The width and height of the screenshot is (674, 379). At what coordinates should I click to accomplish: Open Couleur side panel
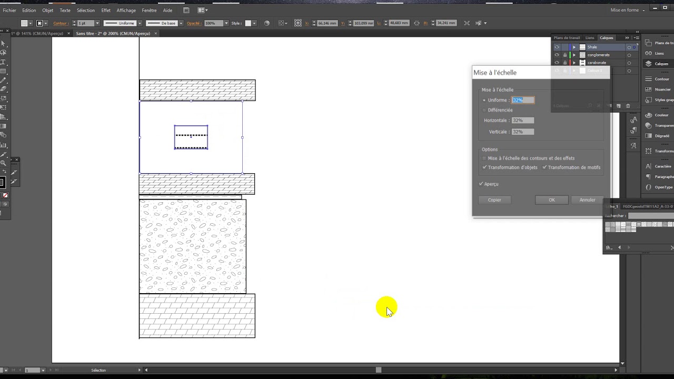[x=657, y=115]
